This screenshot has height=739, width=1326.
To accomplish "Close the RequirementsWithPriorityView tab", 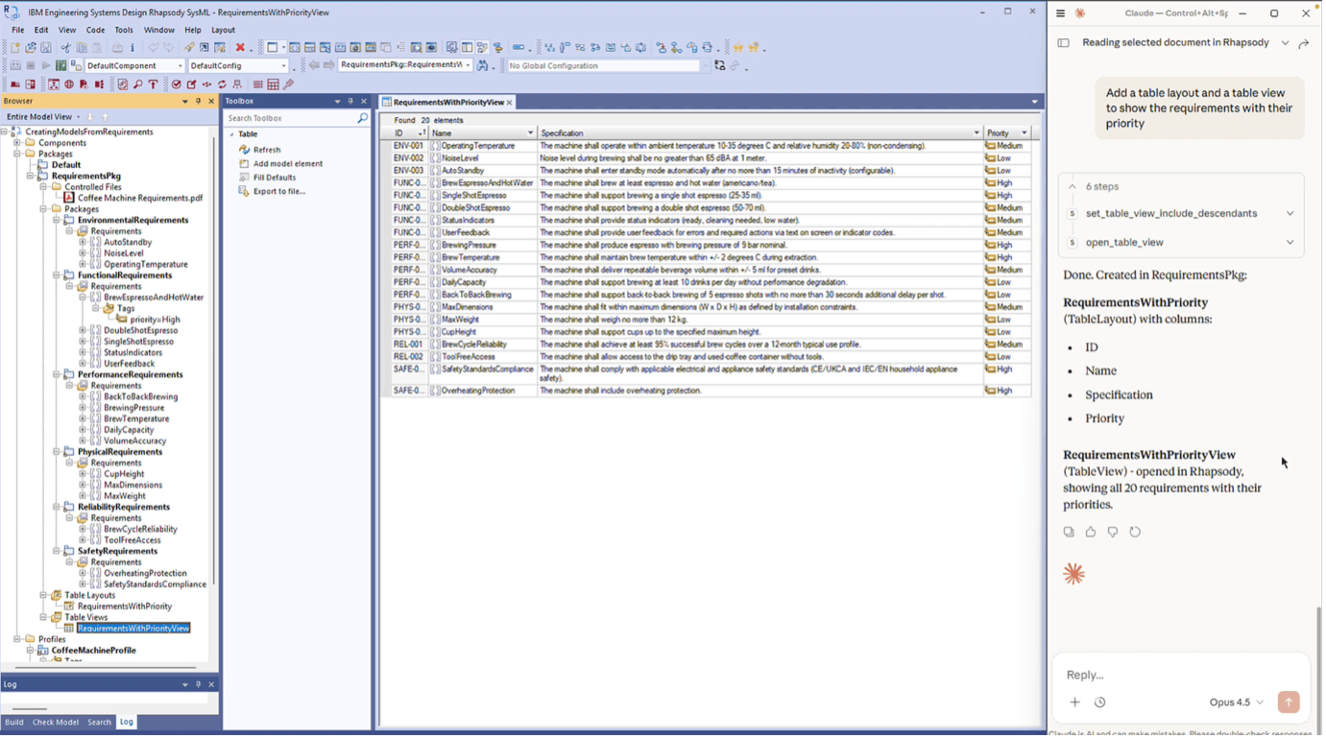I will coord(510,102).
